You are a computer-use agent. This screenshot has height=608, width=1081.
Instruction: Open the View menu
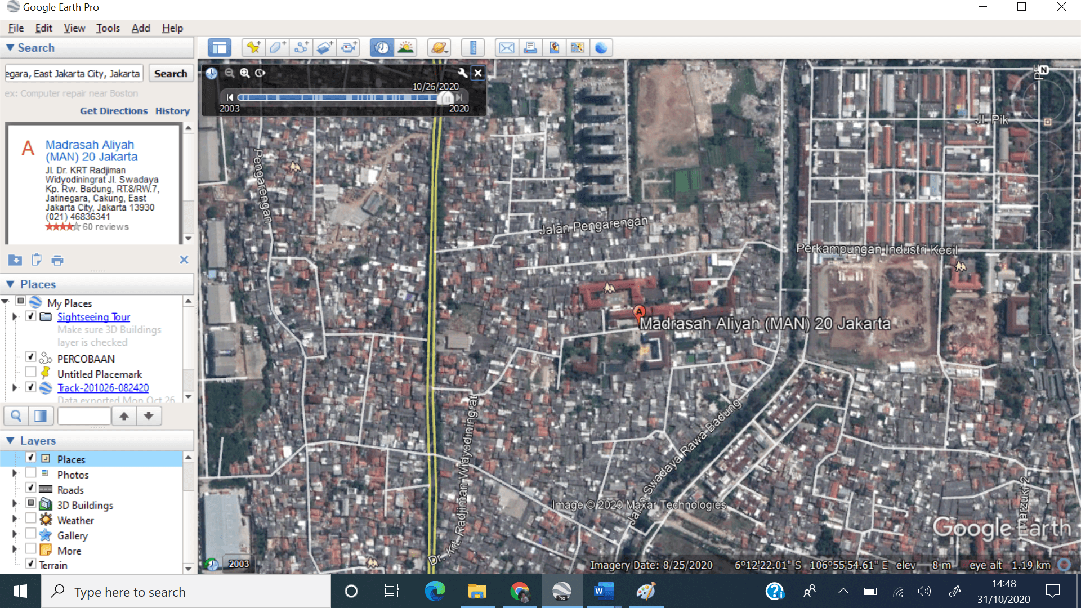coord(74,28)
